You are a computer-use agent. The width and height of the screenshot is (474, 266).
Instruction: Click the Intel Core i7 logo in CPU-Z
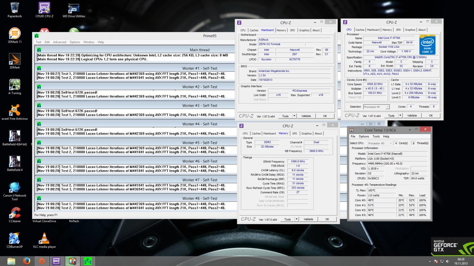[427, 45]
